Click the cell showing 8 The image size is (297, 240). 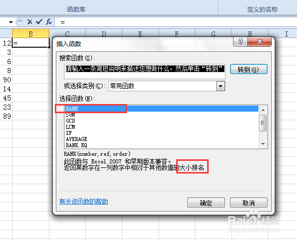click(x=6, y=71)
